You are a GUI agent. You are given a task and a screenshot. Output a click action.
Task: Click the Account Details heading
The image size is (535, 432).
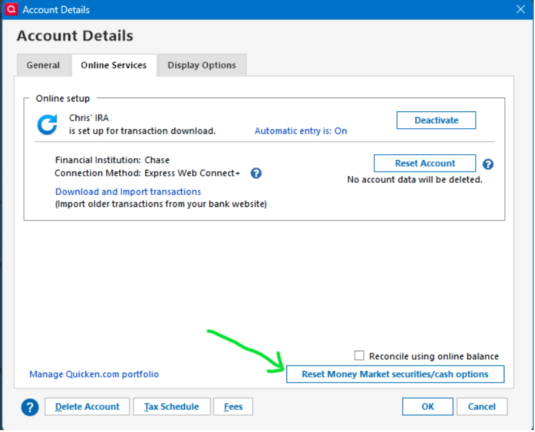coord(75,36)
